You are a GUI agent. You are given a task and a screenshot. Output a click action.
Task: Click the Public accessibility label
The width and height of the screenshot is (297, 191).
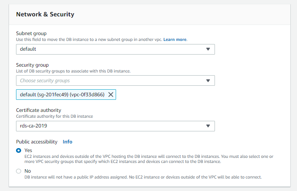(x=37, y=142)
